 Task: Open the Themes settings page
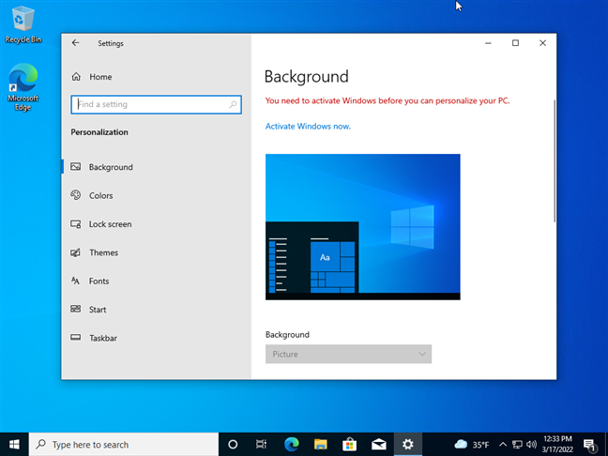(x=103, y=252)
